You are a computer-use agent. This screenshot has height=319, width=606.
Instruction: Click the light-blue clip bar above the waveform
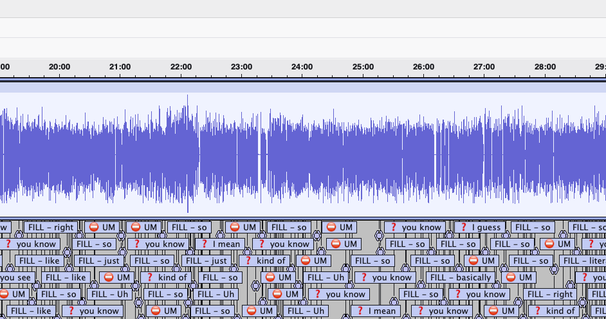(x=302, y=88)
